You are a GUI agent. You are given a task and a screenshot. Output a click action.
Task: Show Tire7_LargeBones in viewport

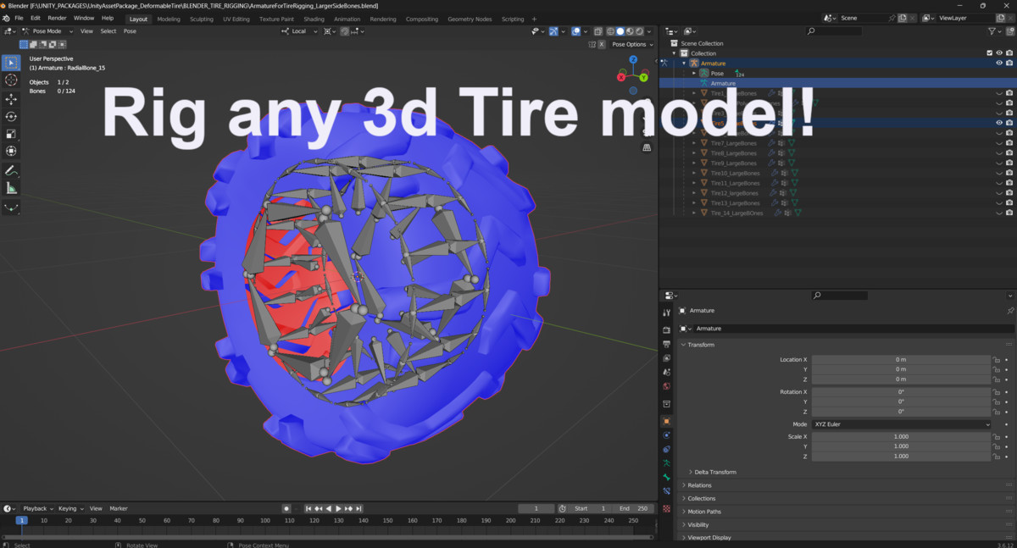point(999,143)
